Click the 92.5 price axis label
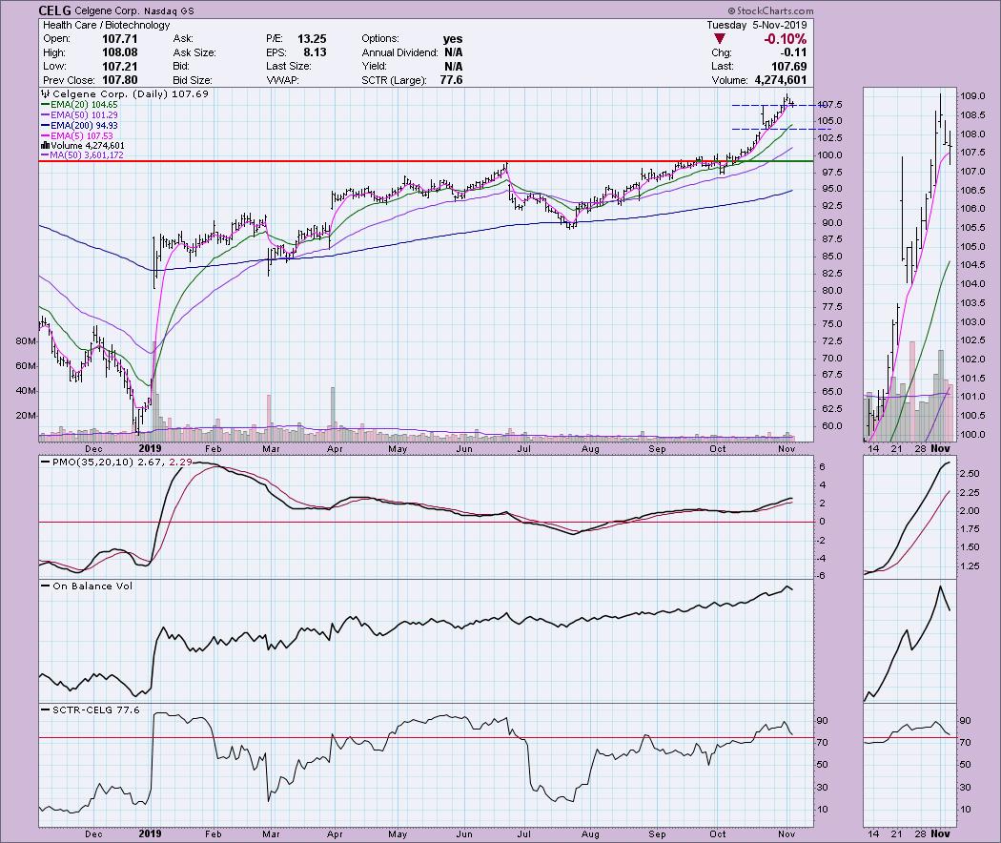Viewport: 1001px width, 843px height. pyautogui.click(x=830, y=206)
